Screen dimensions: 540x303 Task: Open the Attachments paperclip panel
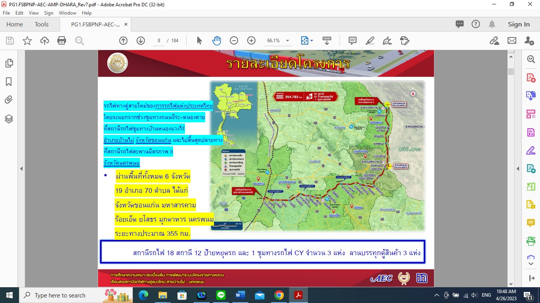(9, 100)
